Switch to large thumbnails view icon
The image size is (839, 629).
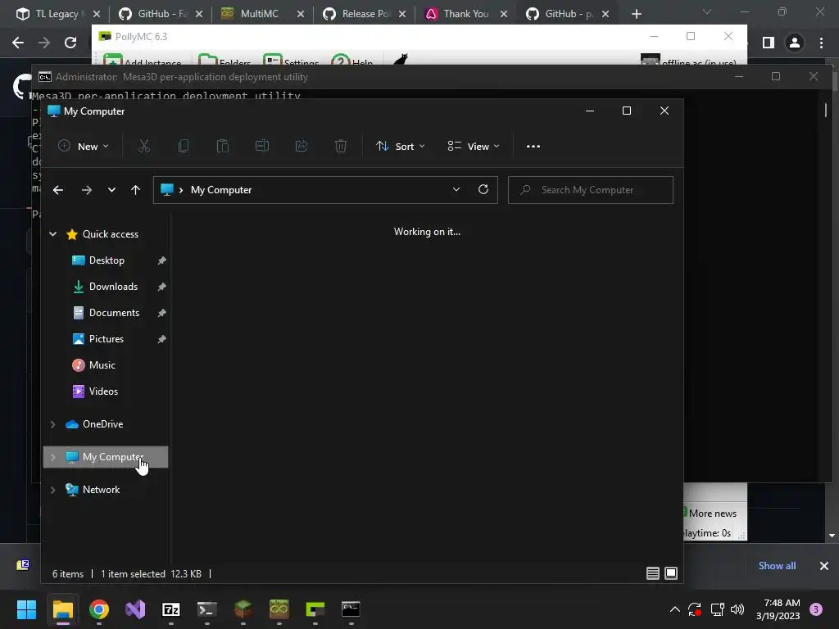pyautogui.click(x=671, y=573)
